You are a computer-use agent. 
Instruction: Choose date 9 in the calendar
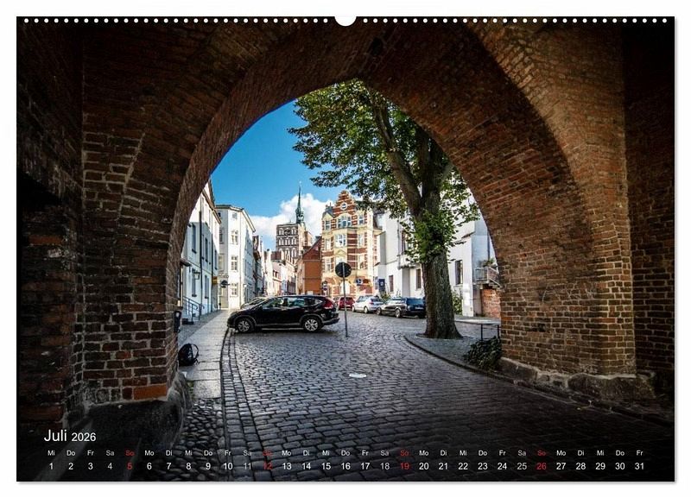tap(208, 466)
